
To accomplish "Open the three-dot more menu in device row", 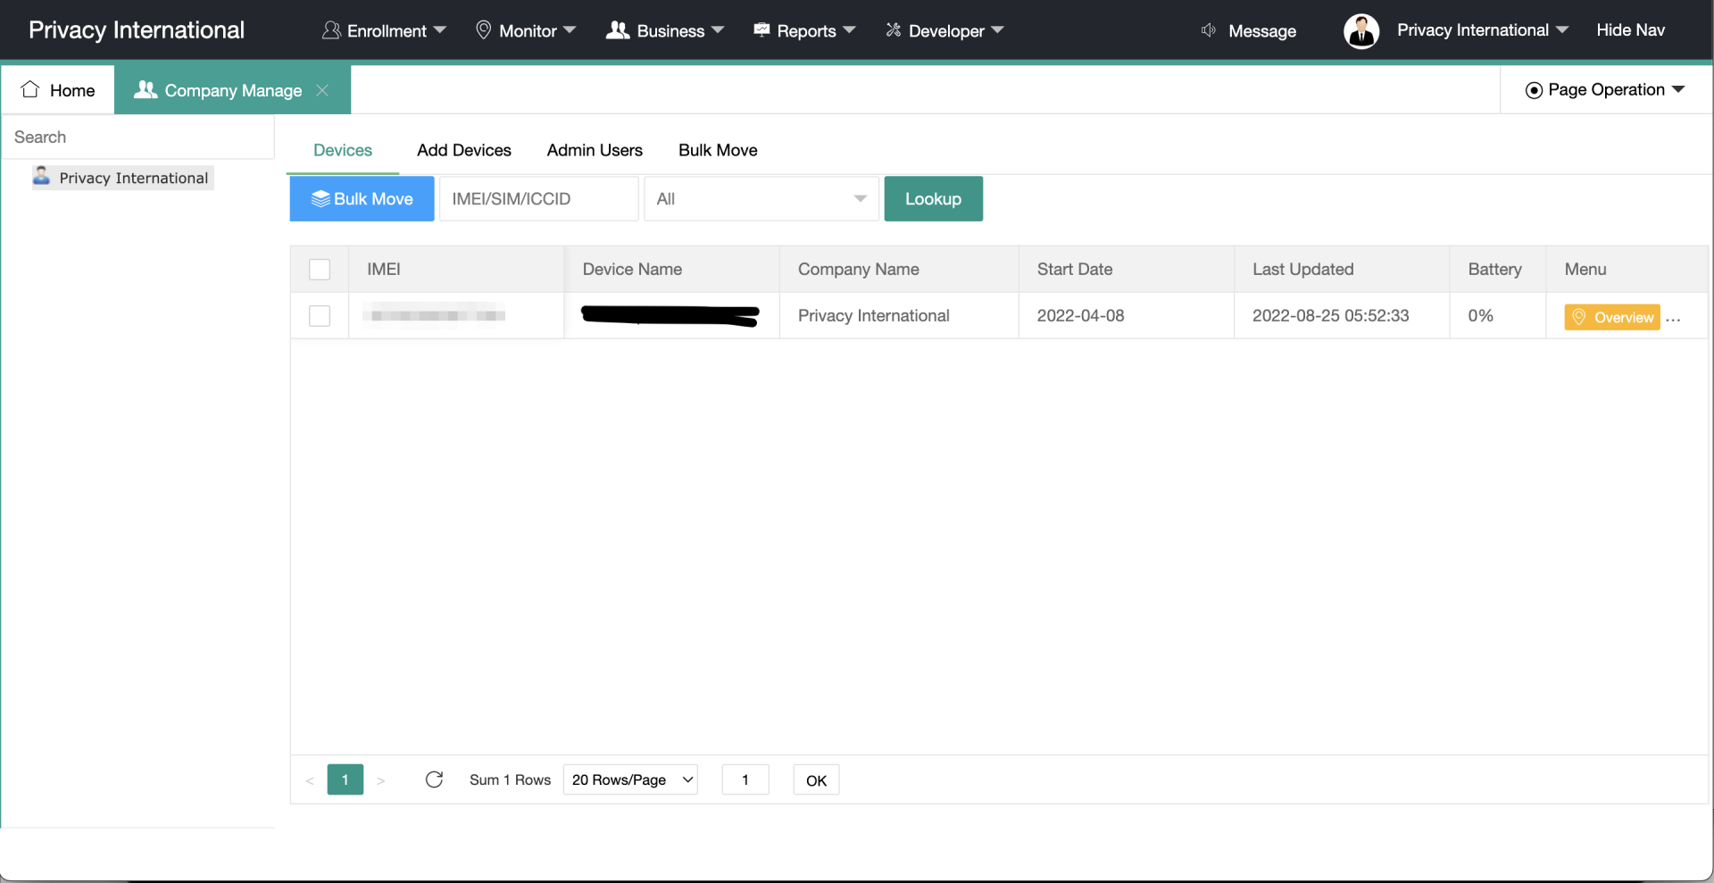I will click(1674, 318).
